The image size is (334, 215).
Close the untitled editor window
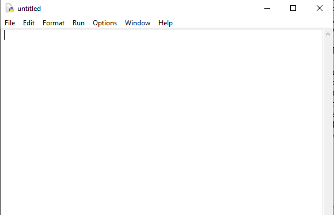tap(319, 8)
